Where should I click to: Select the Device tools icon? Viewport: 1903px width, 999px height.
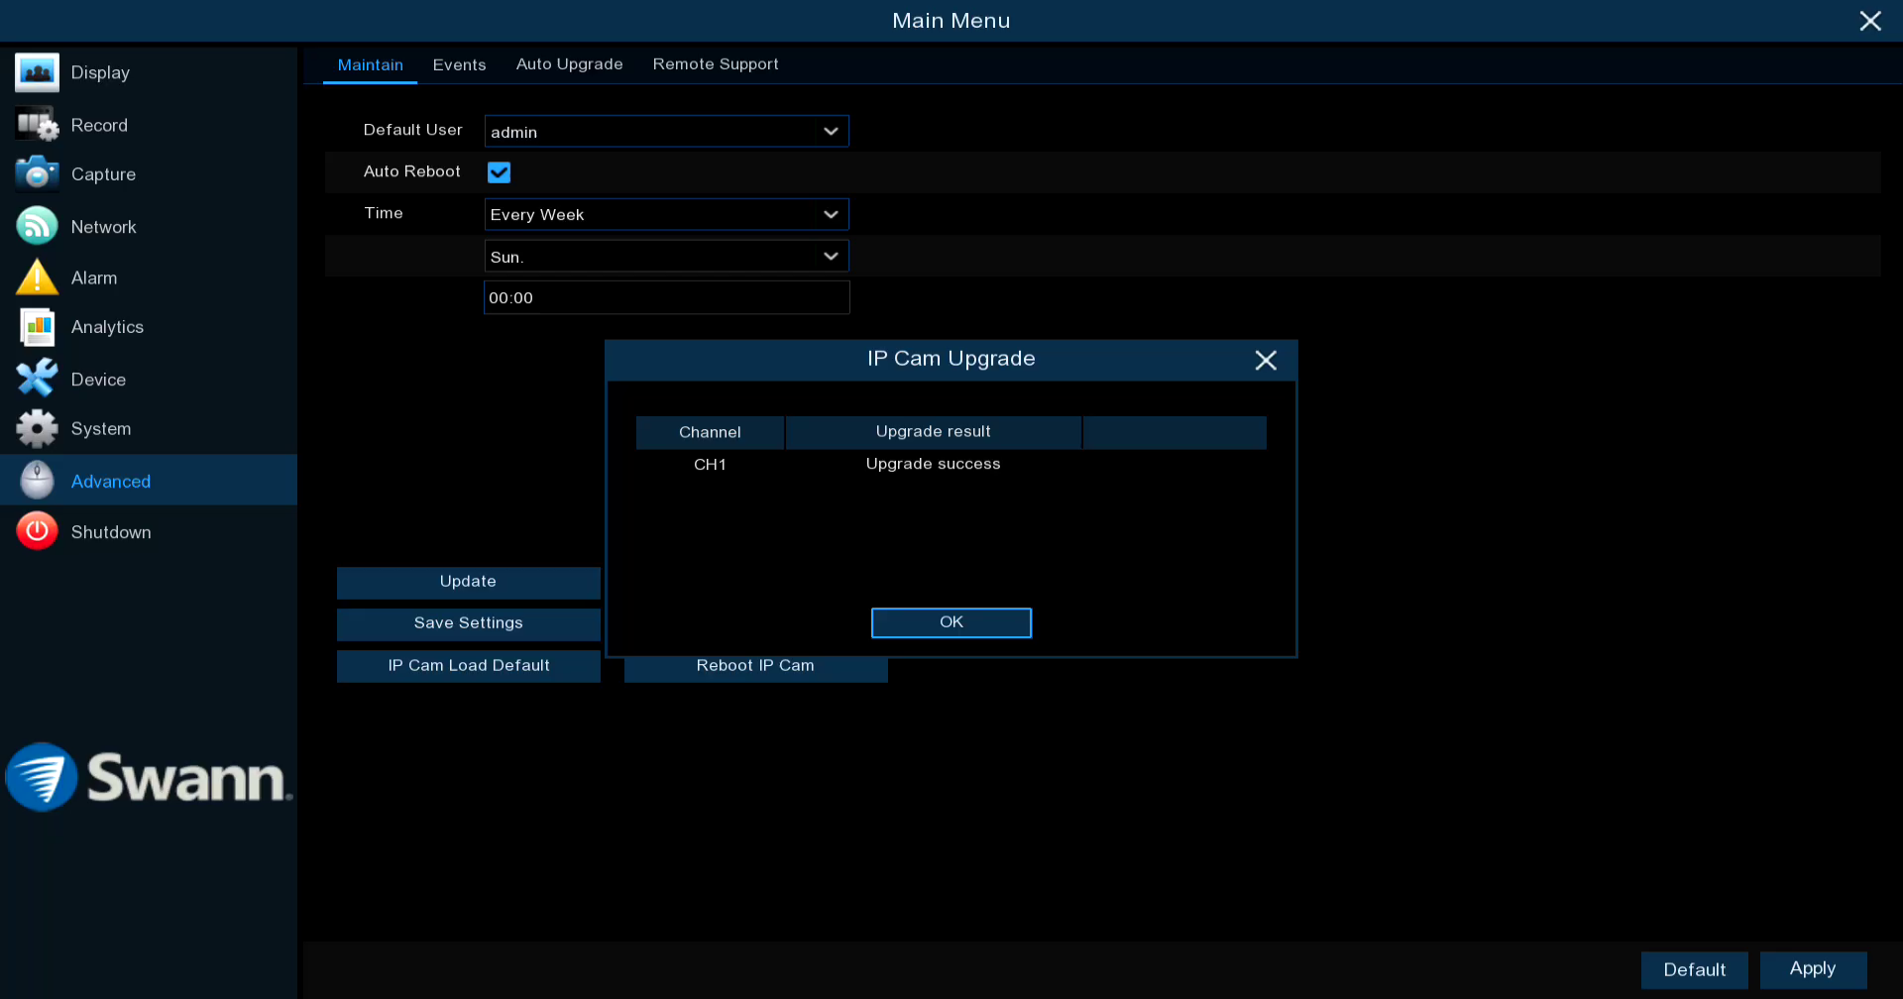[x=37, y=379]
